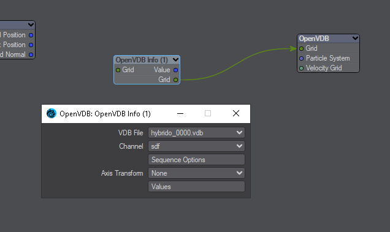Image resolution: width=390 pixels, height=232 pixels.
Task: Click the Value label on OpenVDB Info node
Action: [162, 70]
